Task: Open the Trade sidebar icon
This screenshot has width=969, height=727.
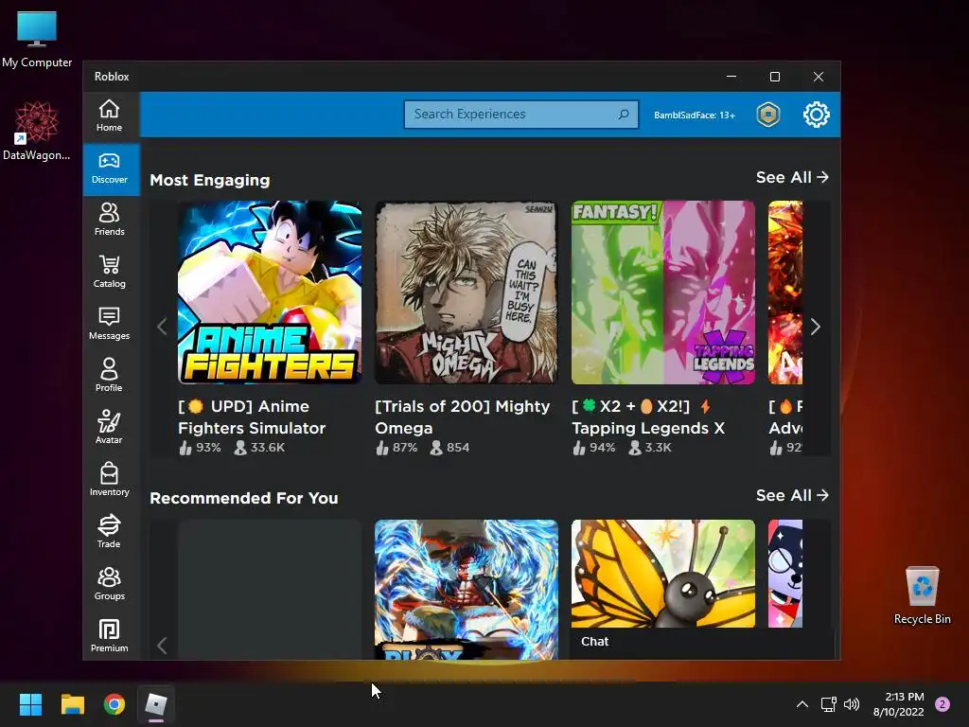Action: pyautogui.click(x=110, y=532)
